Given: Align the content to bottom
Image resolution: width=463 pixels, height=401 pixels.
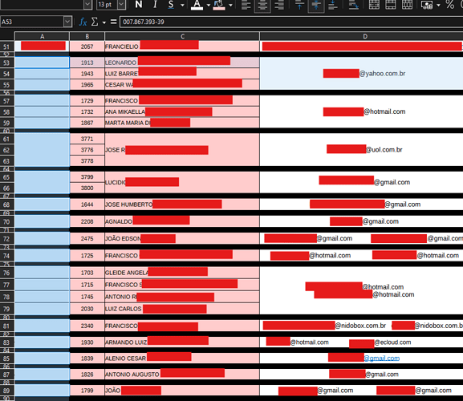Looking at the screenshot, I should click(x=333, y=5).
